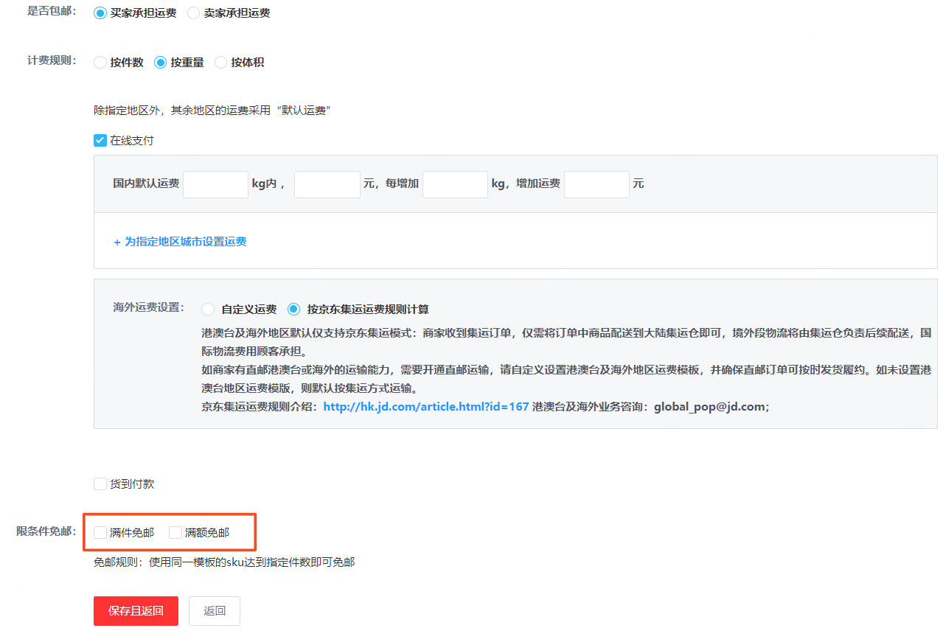Uncheck the 在线支付 checkbox
940x642 pixels.
click(100, 140)
